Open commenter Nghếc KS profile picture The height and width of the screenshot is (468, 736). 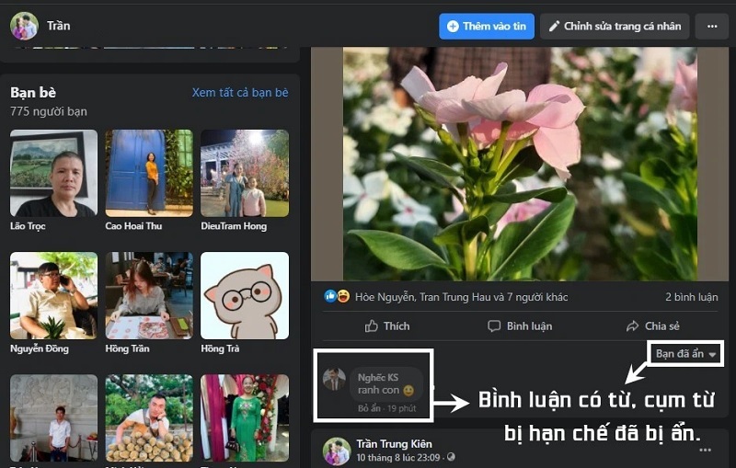coord(334,379)
